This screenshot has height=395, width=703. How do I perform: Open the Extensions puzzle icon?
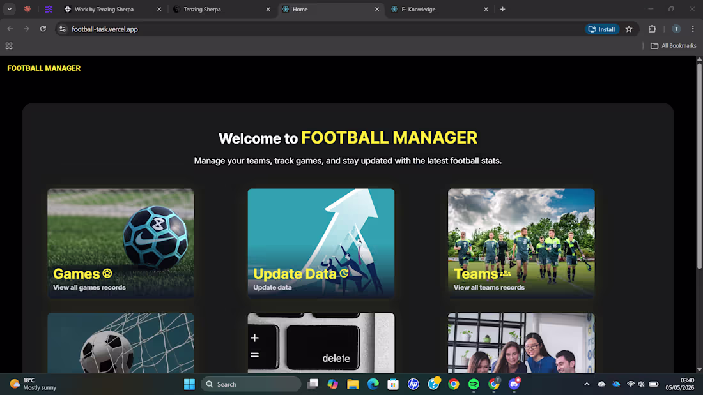pos(653,29)
